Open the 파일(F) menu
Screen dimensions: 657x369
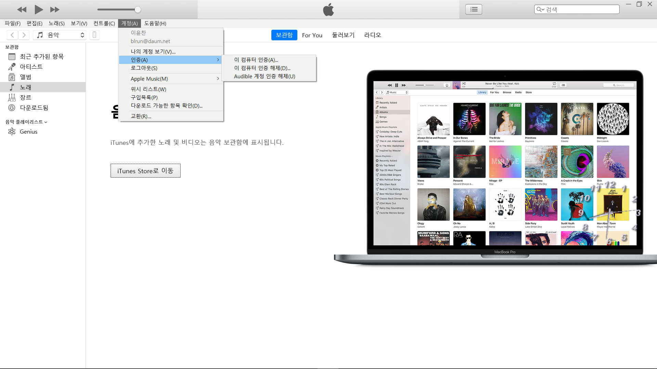coord(13,23)
